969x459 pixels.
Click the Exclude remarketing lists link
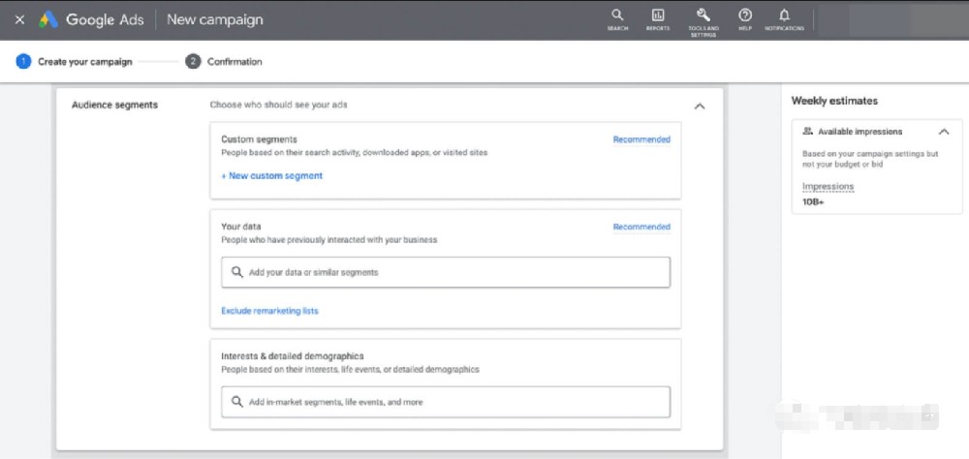(x=269, y=311)
